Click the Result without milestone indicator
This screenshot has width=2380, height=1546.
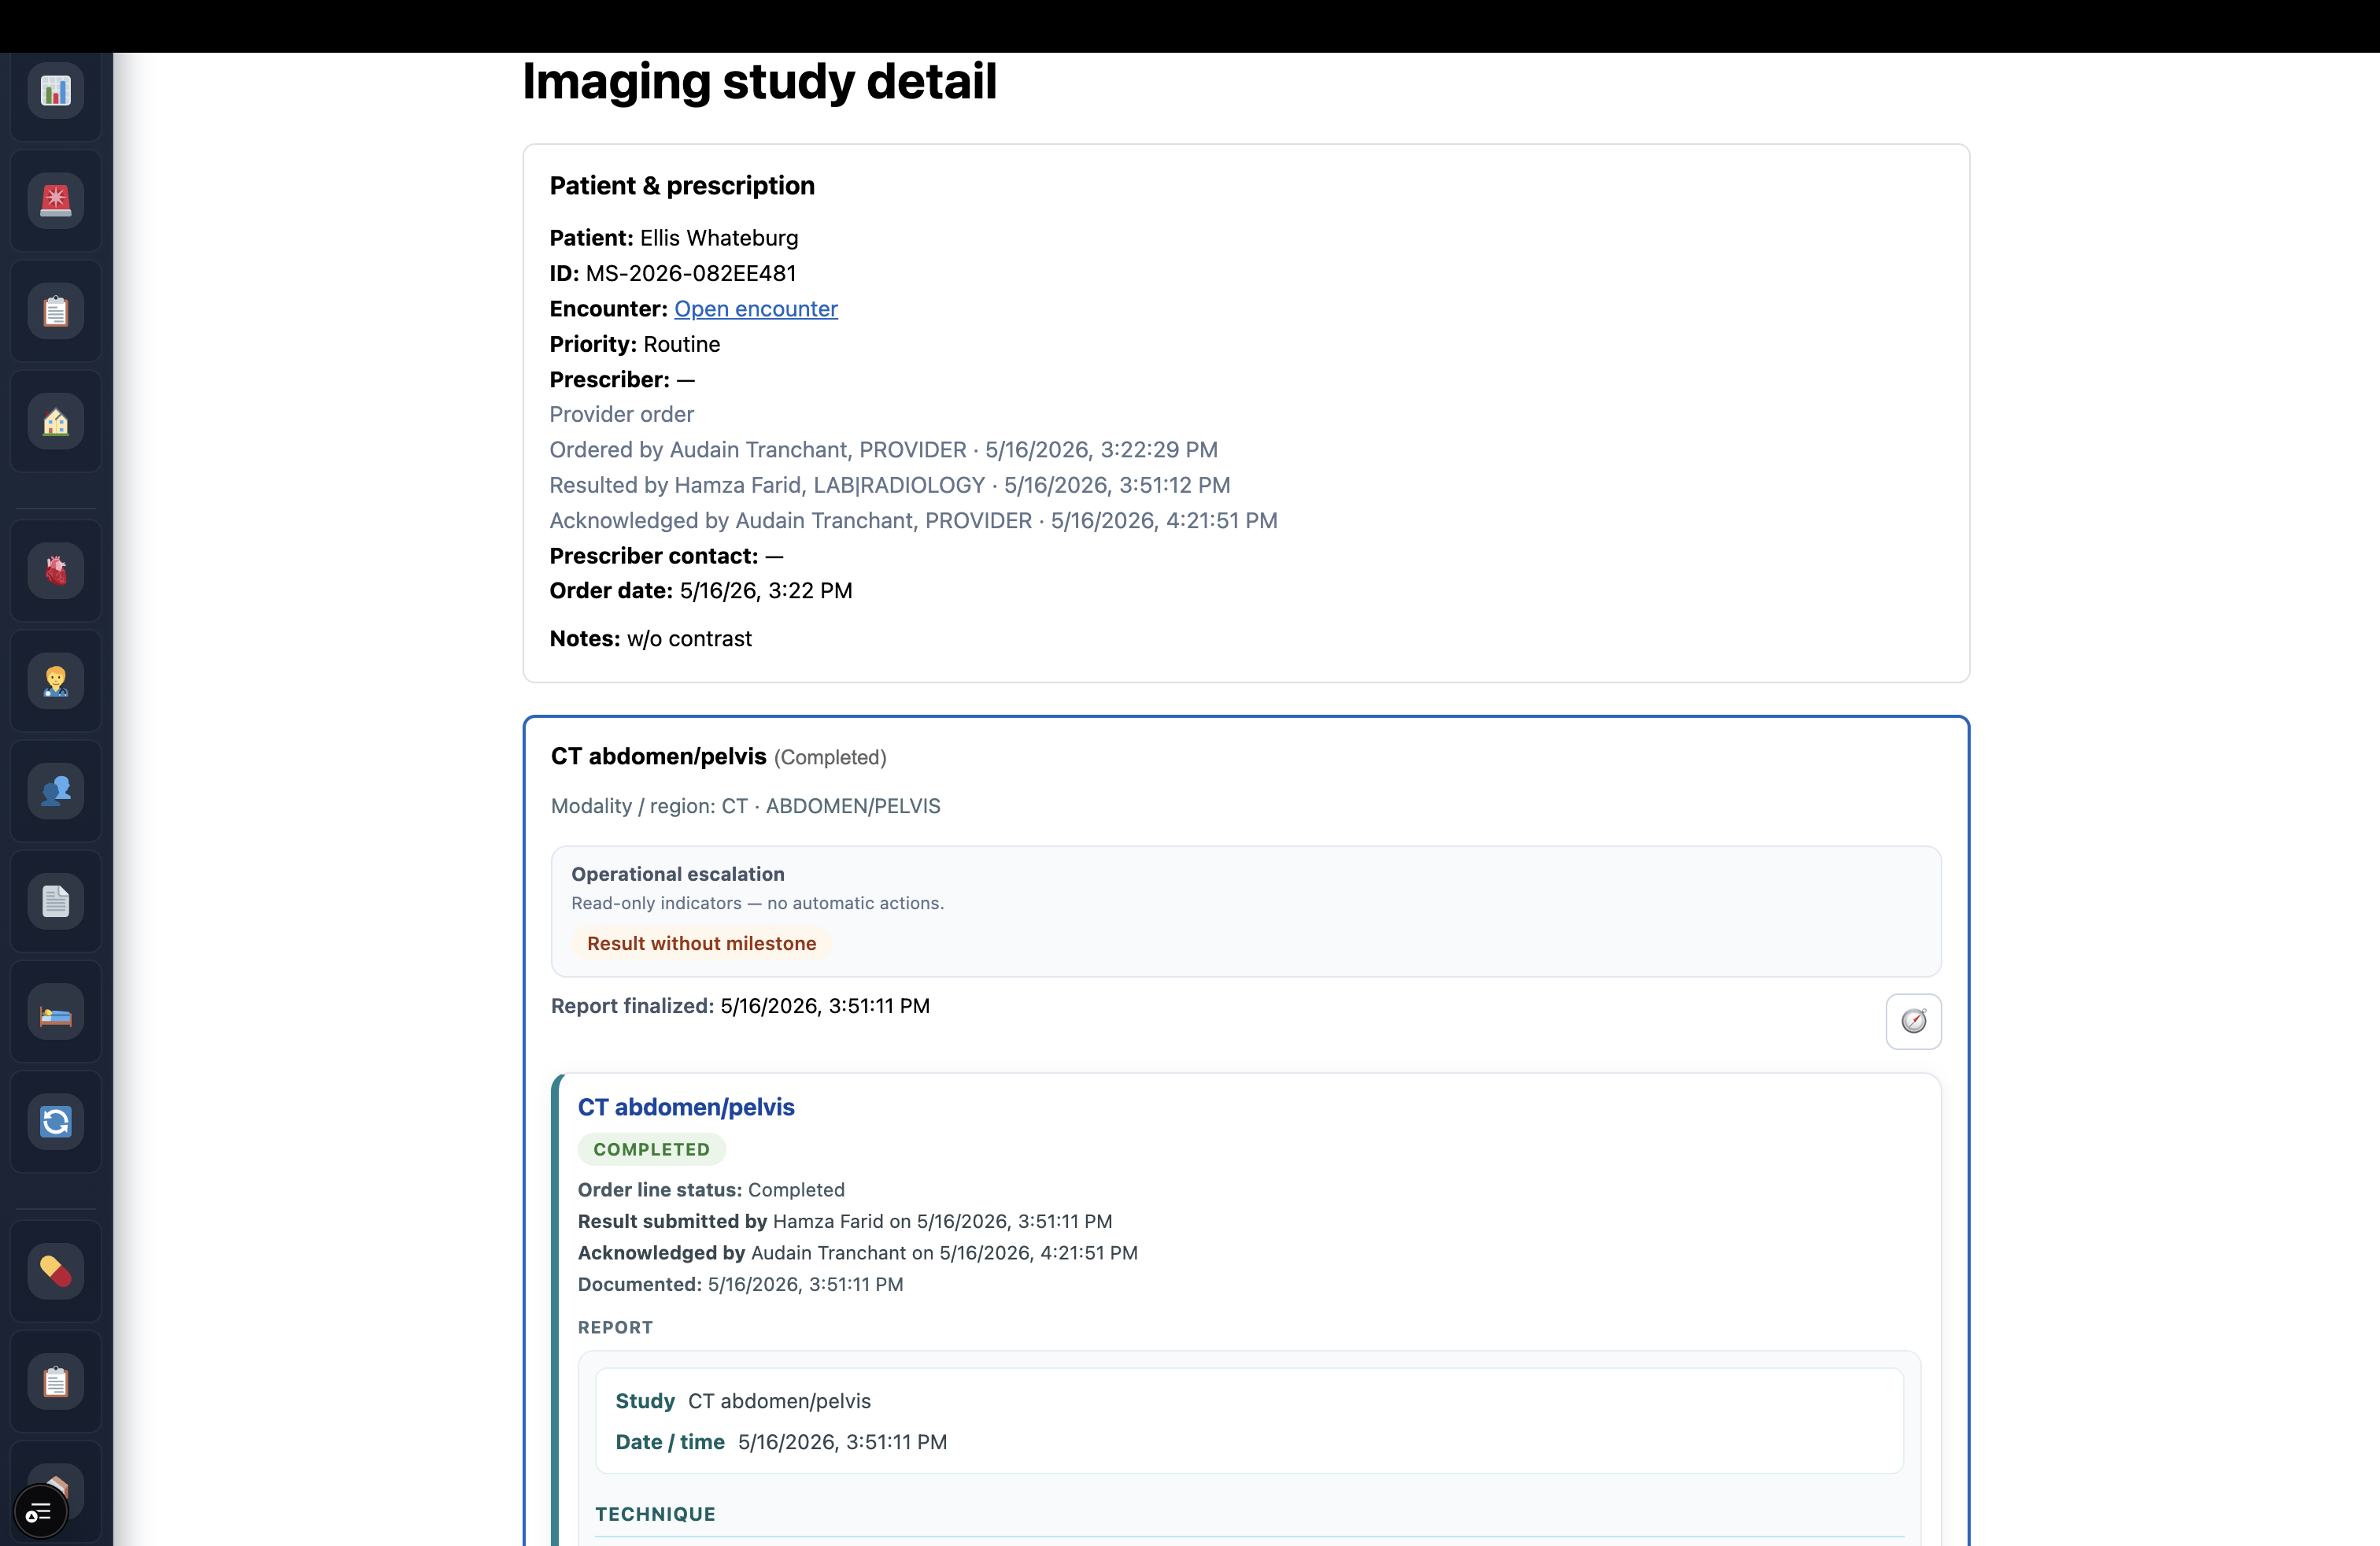701,943
